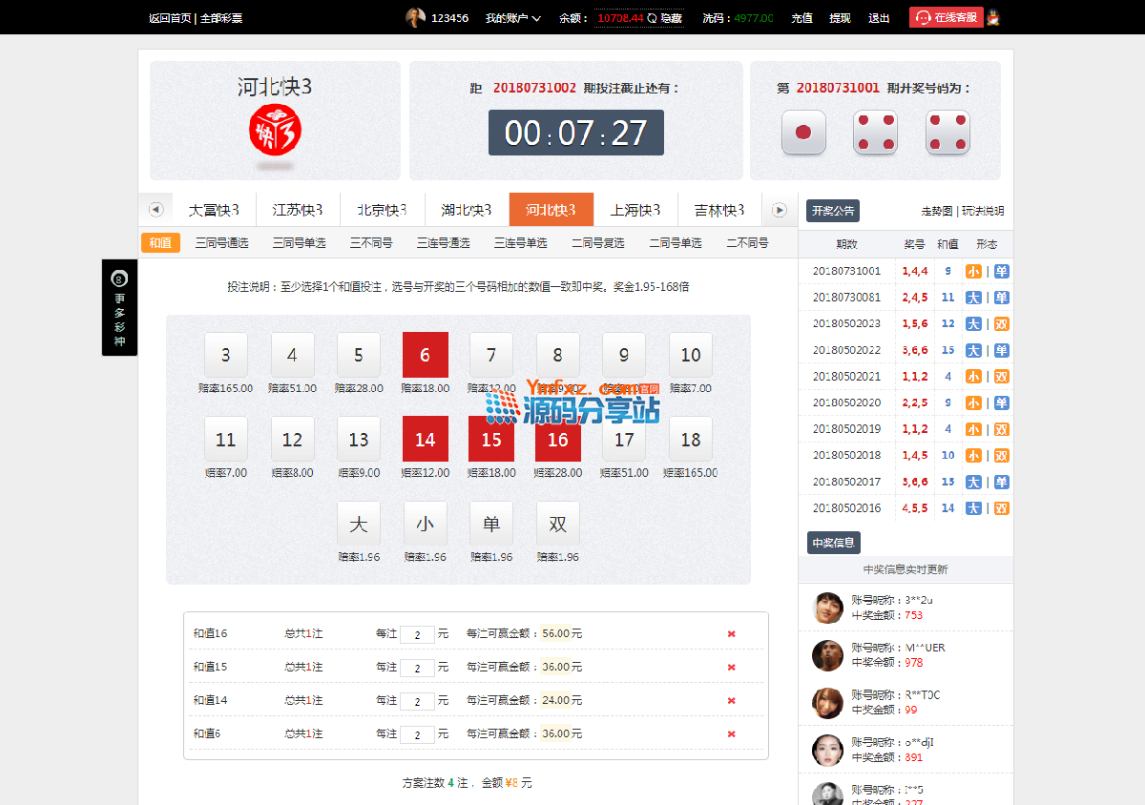Viewport: 1145px width, 805px height.
Task: Toggle the 大 bet option
Action: tap(359, 524)
